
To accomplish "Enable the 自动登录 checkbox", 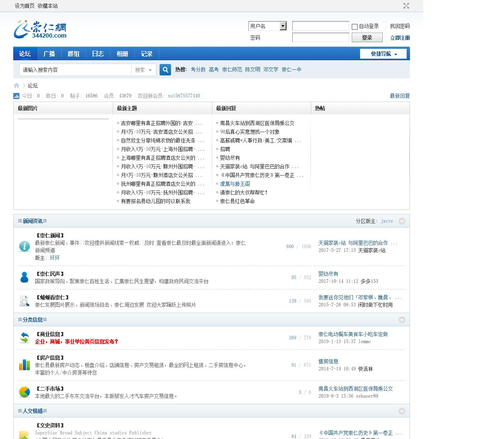I will click(355, 27).
